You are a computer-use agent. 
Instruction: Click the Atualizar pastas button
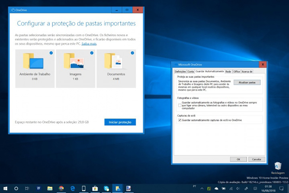(x=247, y=82)
